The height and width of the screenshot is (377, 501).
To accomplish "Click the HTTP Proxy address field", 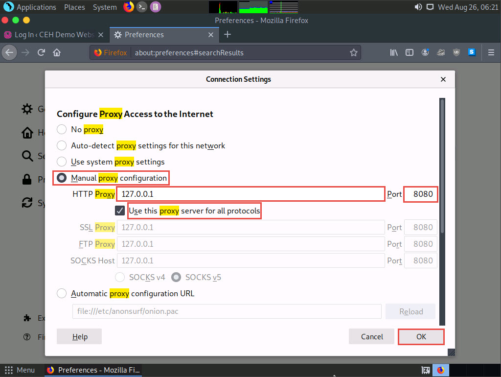I will [250, 194].
